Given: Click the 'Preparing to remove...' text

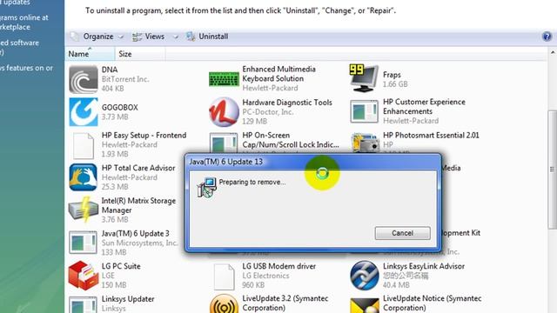Looking at the screenshot, I should point(252,182).
